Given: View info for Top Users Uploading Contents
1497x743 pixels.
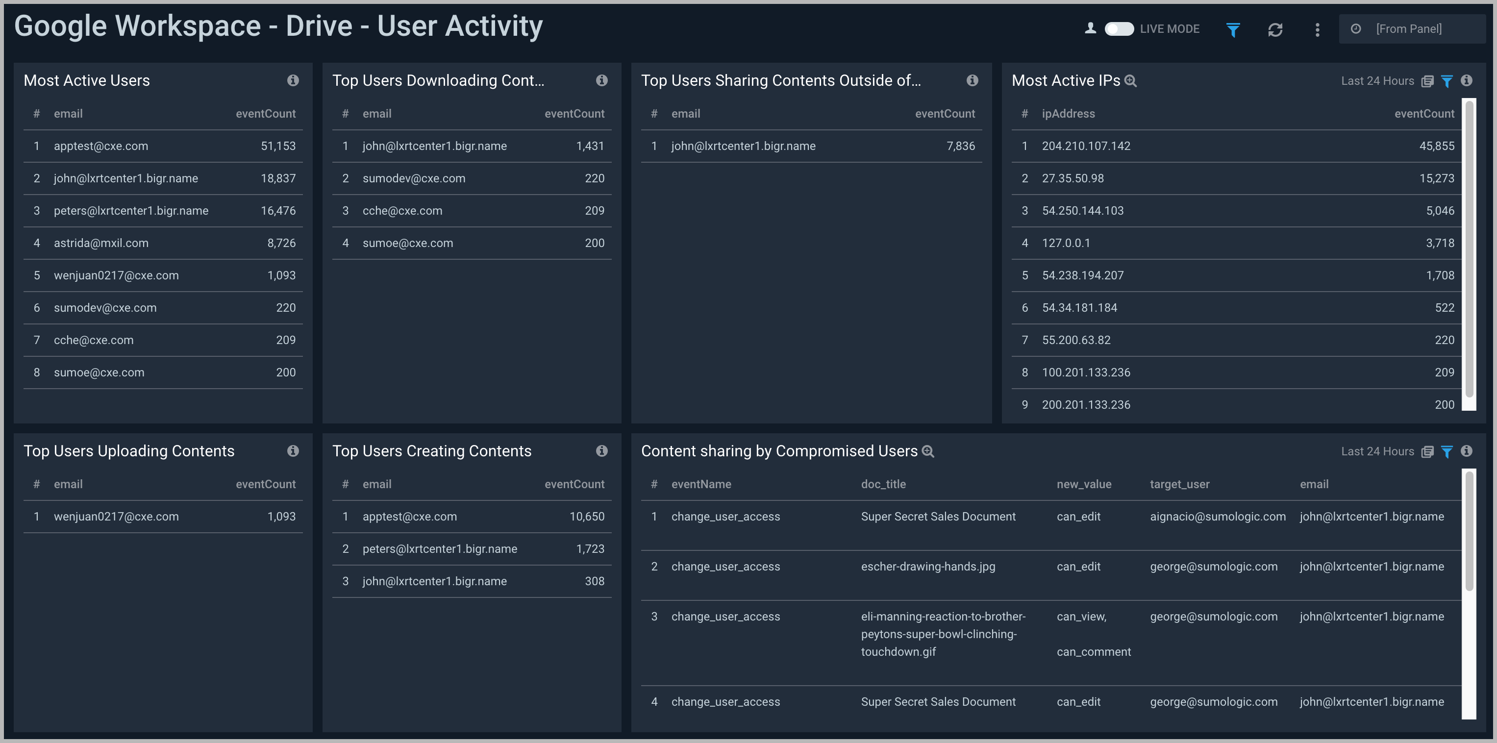Looking at the screenshot, I should click(294, 451).
